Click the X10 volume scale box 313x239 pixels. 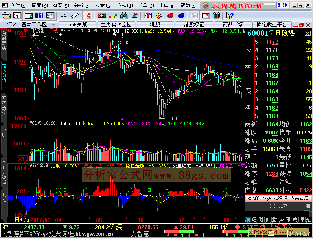[23, 159]
